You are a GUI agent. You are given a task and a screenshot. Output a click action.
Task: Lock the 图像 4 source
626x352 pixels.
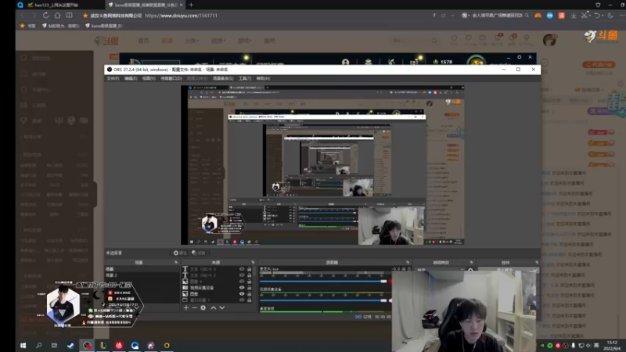pyautogui.click(x=249, y=282)
